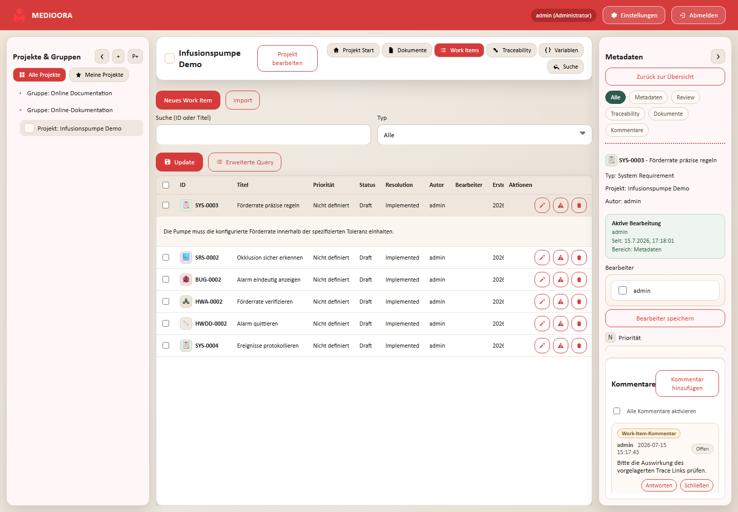
Task: Collapse the project sidebar with left chevron
Action: coord(102,56)
